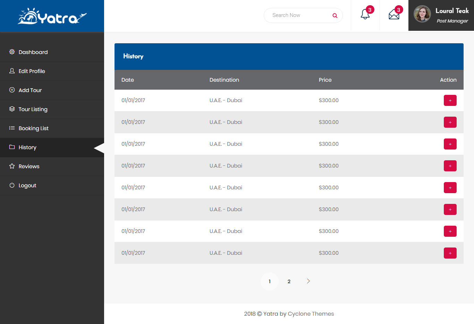Image resolution: width=474 pixels, height=324 pixels.
Task: Click inside the Search Now input field
Action: click(x=298, y=15)
